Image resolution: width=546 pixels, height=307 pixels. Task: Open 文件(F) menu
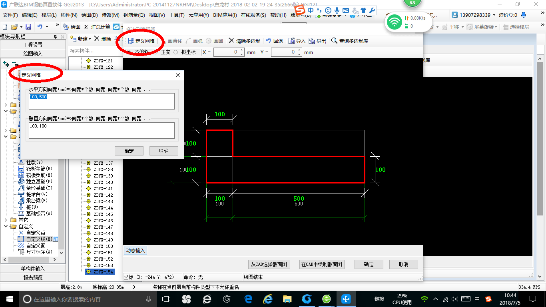tap(10, 15)
